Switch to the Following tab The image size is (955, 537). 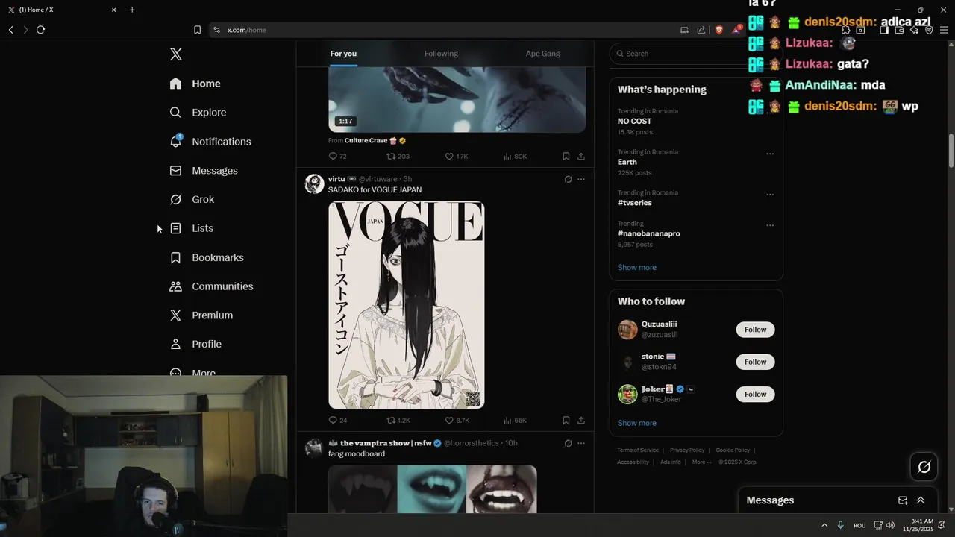tap(441, 54)
